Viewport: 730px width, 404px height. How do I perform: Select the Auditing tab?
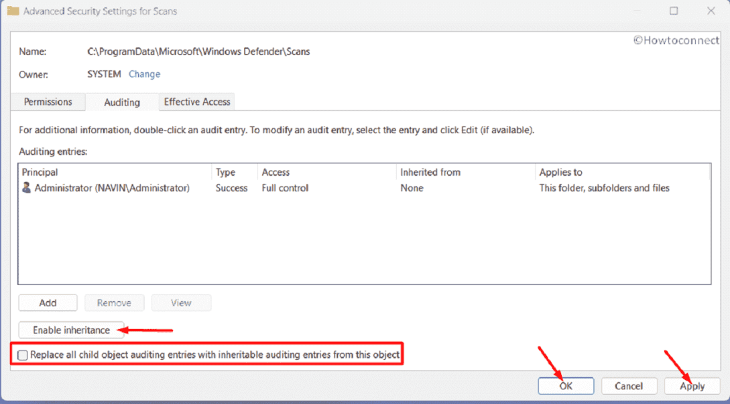[122, 102]
